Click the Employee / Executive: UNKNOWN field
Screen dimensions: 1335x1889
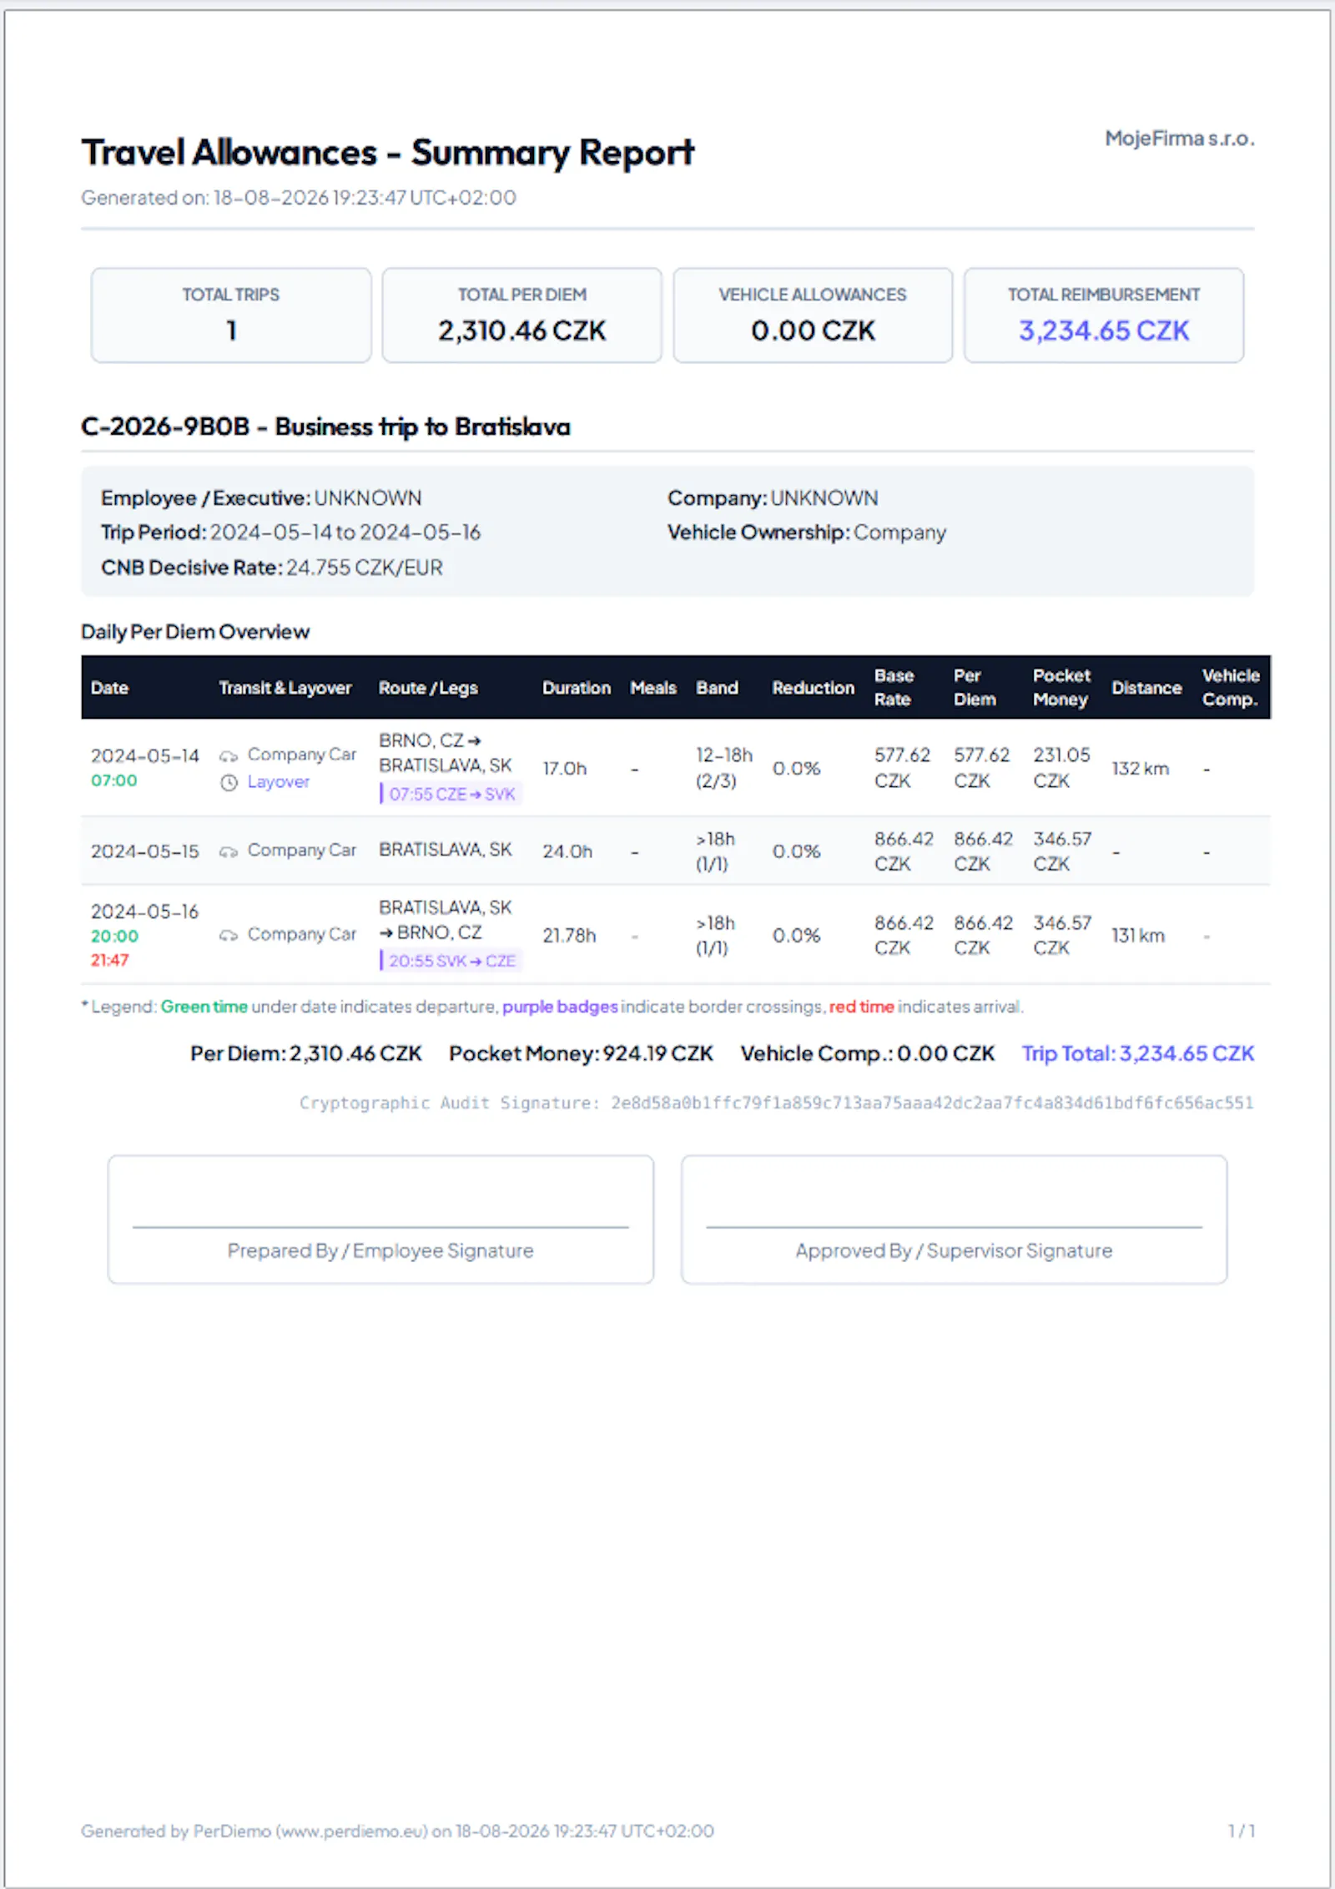261,498
